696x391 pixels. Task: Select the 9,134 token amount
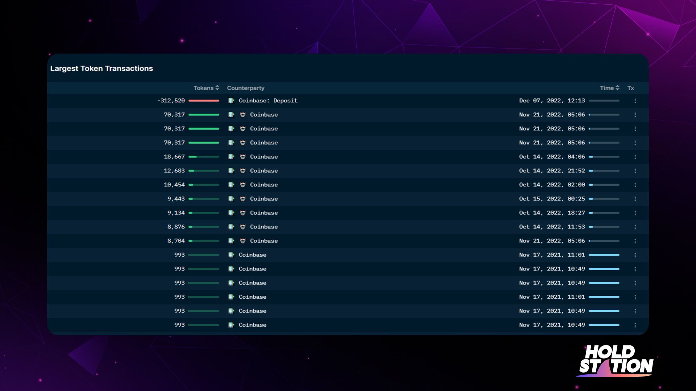(176, 213)
